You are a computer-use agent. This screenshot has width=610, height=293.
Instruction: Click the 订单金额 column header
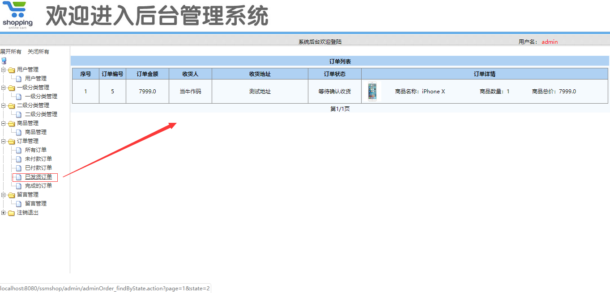(147, 74)
